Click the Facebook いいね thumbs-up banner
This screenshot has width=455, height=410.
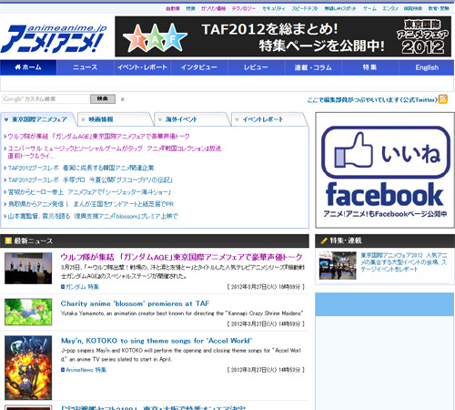coord(385,170)
